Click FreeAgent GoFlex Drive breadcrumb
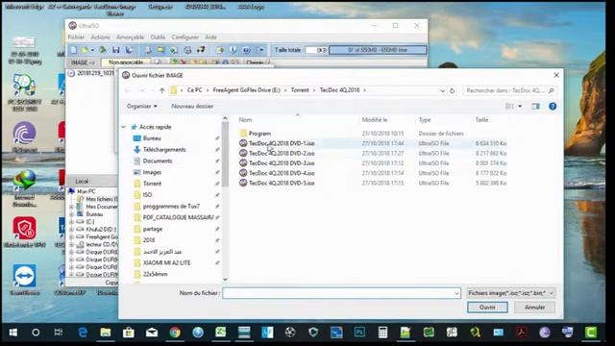The height and width of the screenshot is (346, 615). [x=246, y=90]
